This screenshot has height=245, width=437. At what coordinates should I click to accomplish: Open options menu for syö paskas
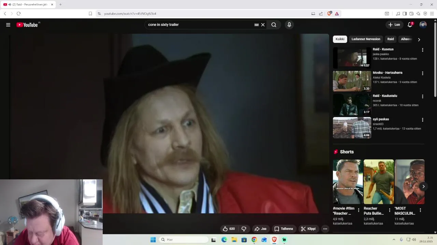(422, 120)
